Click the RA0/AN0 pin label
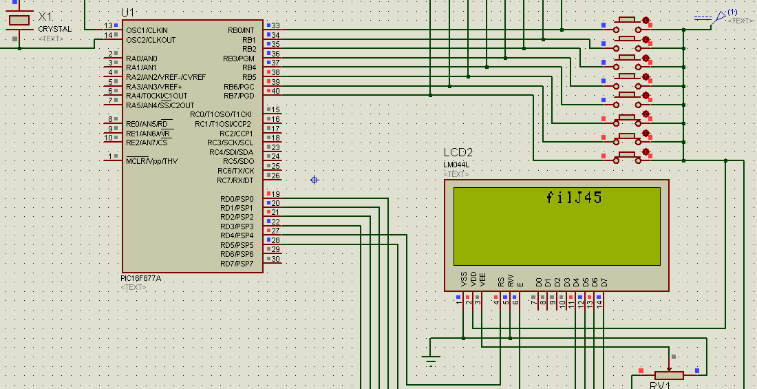The width and height of the screenshot is (757, 389). click(x=142, y=59)
